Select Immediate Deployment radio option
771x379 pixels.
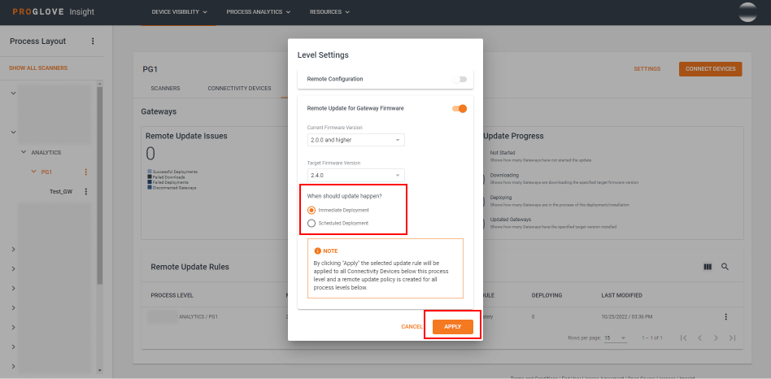(311, 210)
